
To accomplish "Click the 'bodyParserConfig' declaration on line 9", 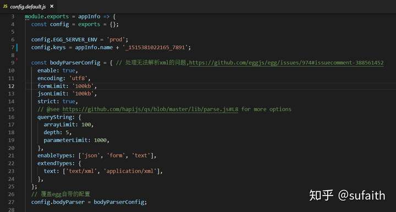I will pos(75,63).
